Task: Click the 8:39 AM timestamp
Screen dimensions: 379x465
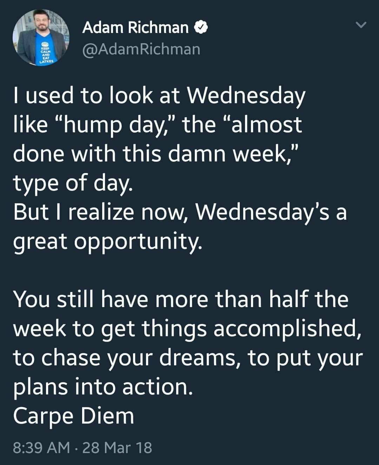Action: pyautogui.click(x=41, y=447)
